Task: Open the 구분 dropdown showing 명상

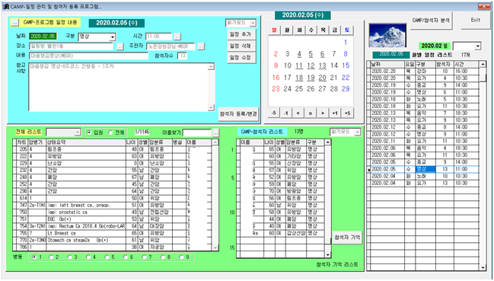Action: tap(113, 37)
